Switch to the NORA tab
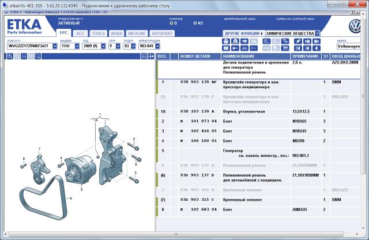 pyautogui.click(x=116, y=33)
